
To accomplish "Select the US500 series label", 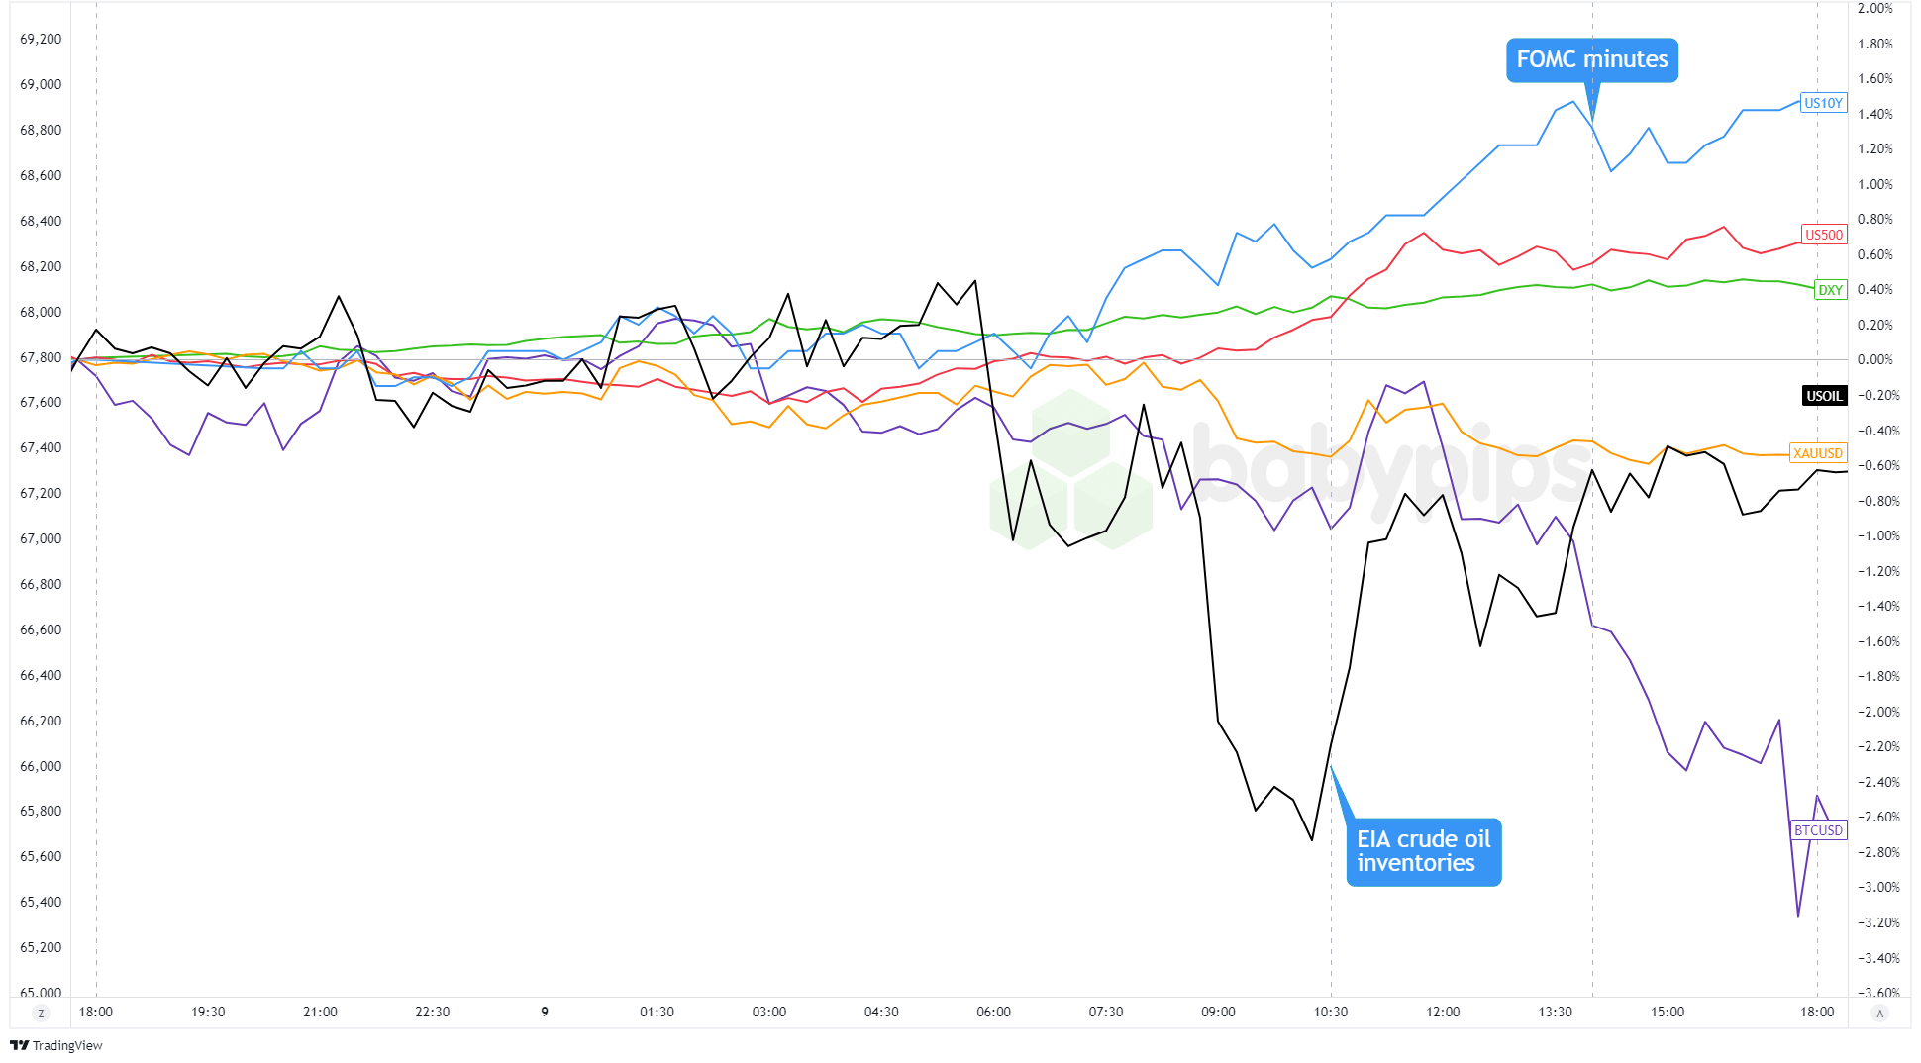I will coord(1823,235).
